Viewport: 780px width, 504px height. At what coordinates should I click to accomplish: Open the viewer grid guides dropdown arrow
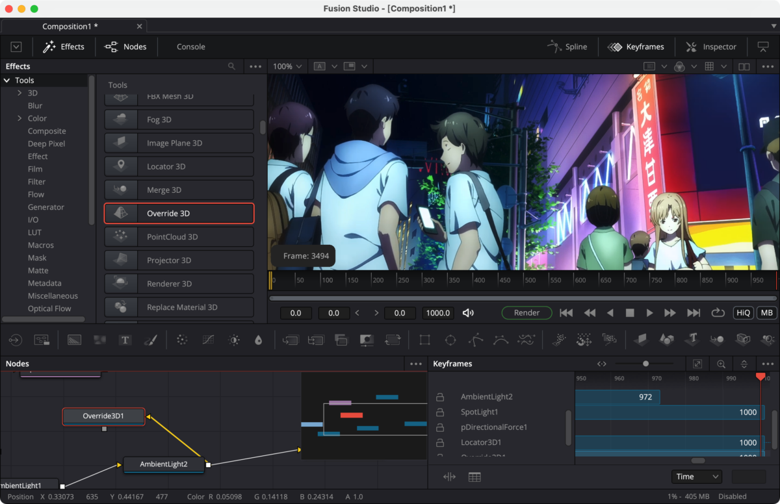(723, 66)
